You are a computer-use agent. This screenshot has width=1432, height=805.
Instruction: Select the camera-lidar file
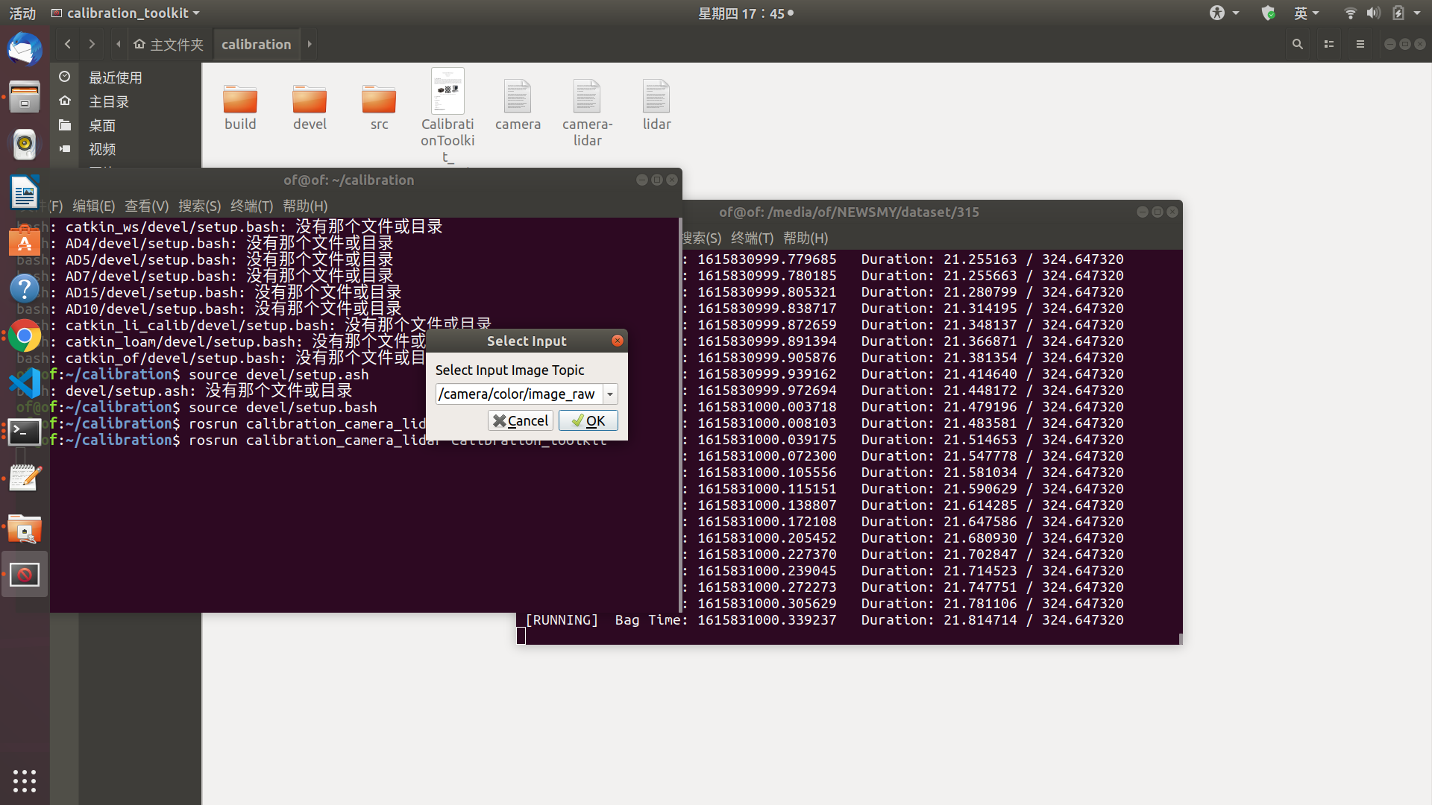pyautogui.click(x=587, y=113)
